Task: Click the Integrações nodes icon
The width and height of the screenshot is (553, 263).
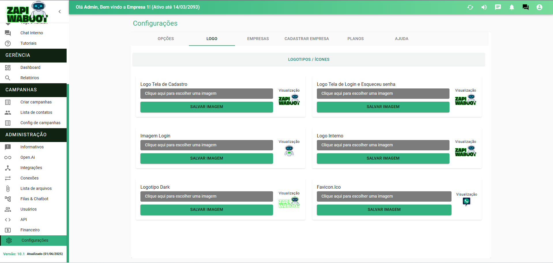Action: [8, 168]
